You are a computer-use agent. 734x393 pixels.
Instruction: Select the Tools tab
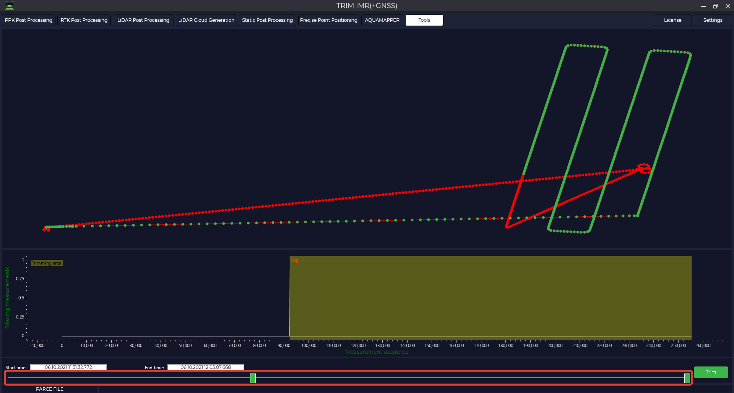pos(424,20)
